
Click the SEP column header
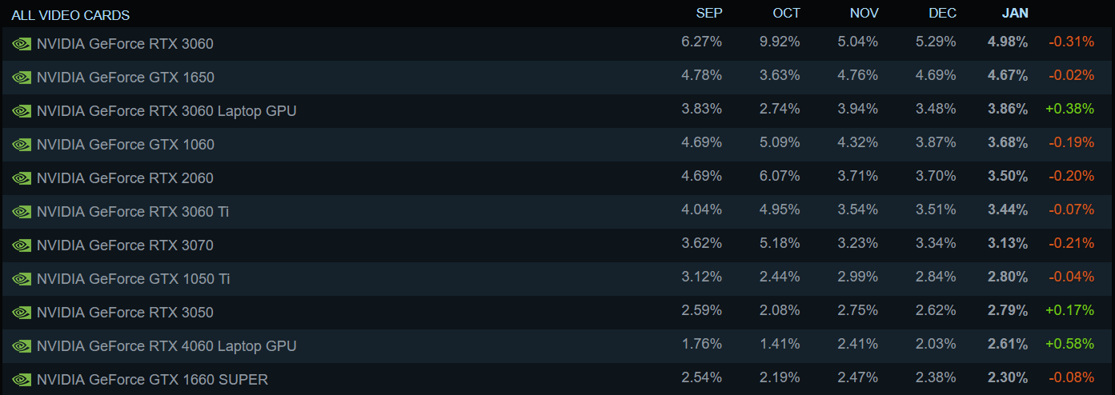pyautogui.click(x=709, y=13)
